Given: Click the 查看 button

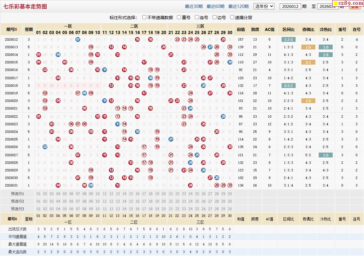Looking at the screenshot, I should [x=355, y=7].
